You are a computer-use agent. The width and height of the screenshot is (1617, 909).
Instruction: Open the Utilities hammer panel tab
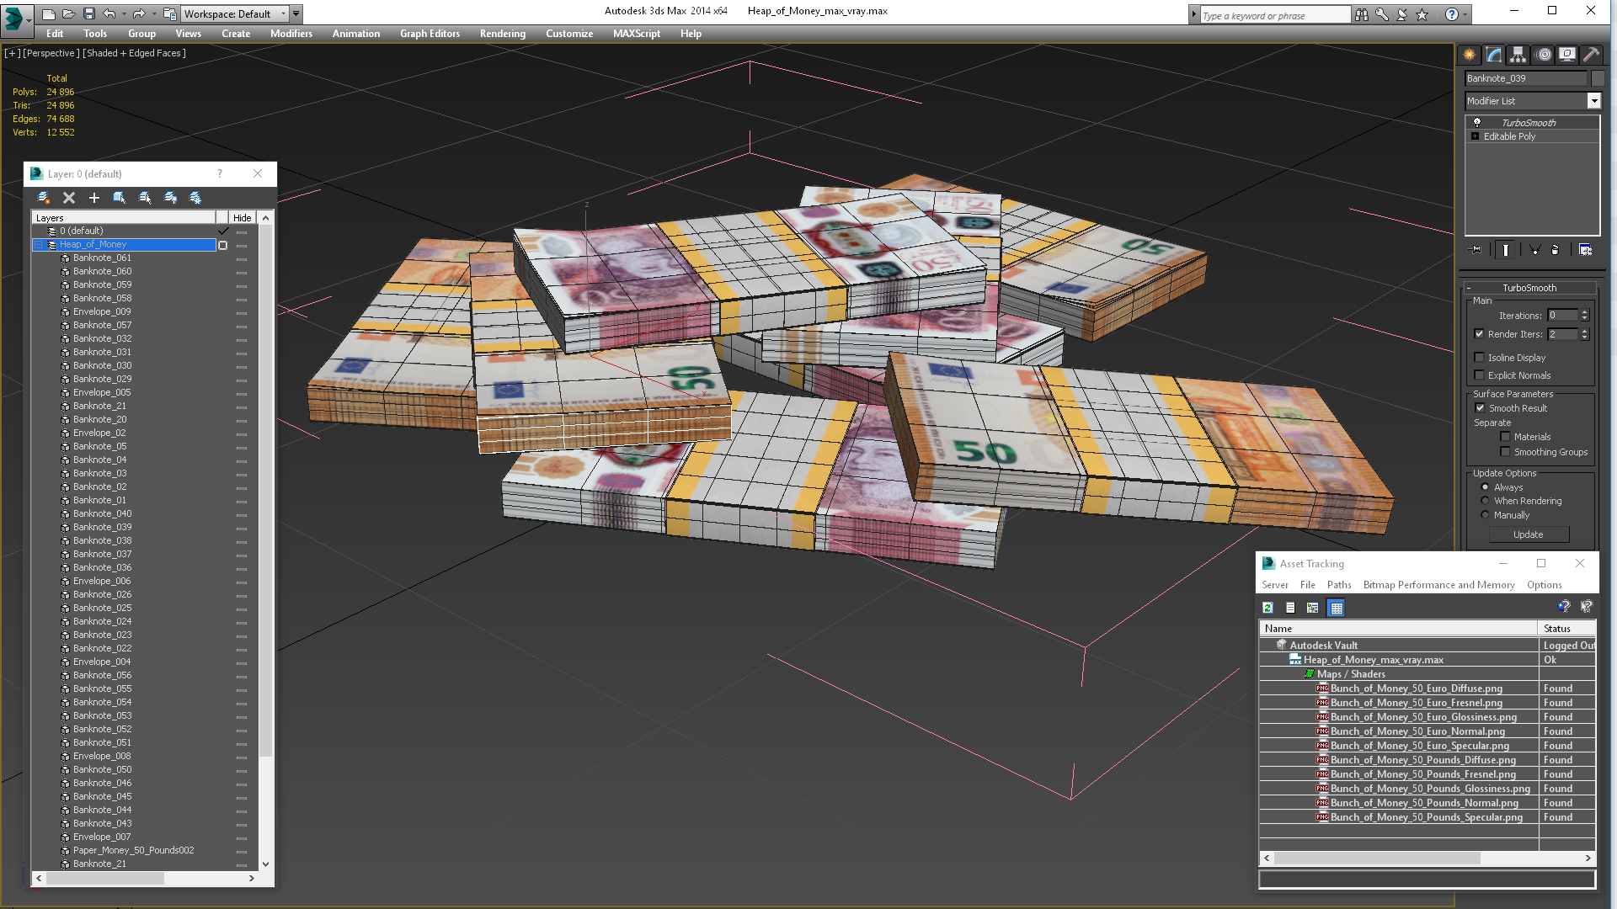1591,55
